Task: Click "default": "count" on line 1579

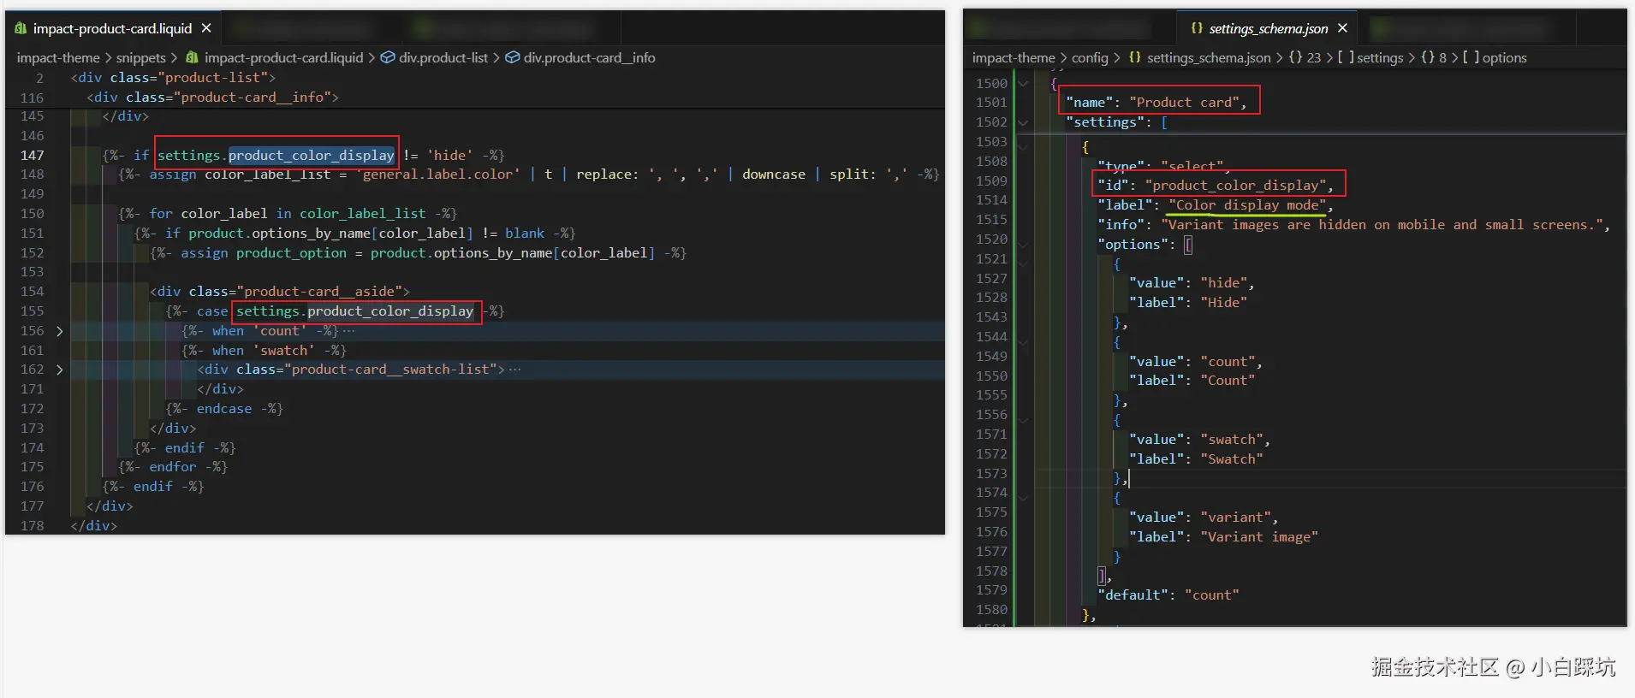Action: coord(1168,595)
